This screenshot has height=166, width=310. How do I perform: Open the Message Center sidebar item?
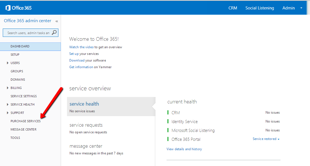(x=23, y=129)
